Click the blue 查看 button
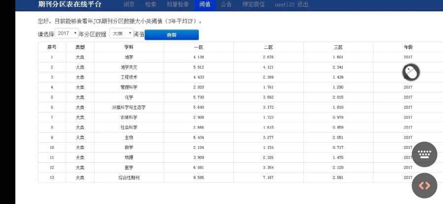The height and width of the screenshot is (204, 443). pos(171,35)
